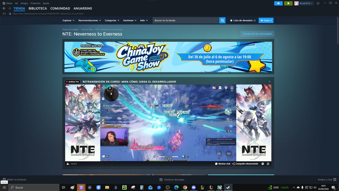Open the Calculator taskbar icon

[142, 187]
